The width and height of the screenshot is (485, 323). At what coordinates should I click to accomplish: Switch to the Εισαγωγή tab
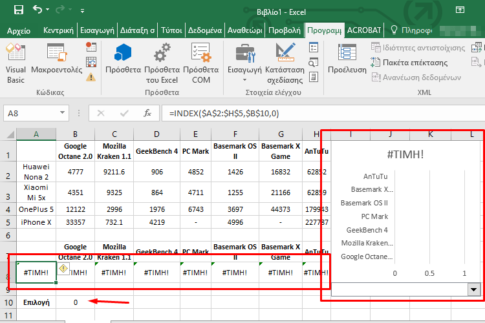point(97,30)
